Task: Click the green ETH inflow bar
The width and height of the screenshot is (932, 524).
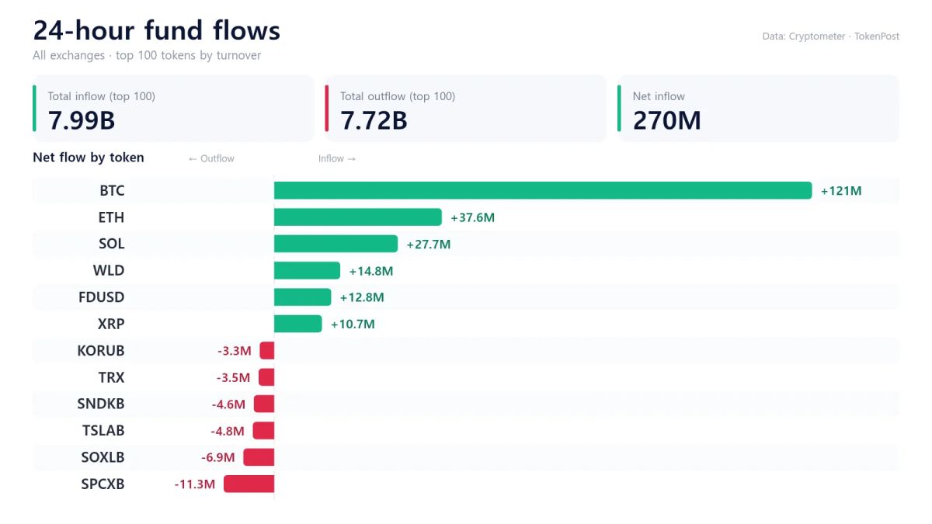Action: pos(358,217)
